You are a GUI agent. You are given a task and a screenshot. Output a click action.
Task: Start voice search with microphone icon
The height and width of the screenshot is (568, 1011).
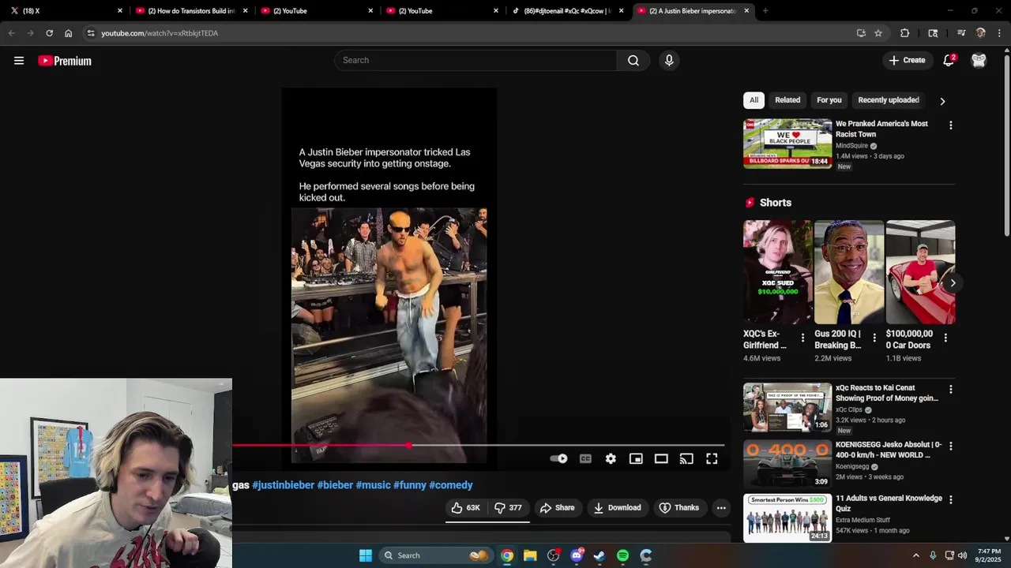669,61
